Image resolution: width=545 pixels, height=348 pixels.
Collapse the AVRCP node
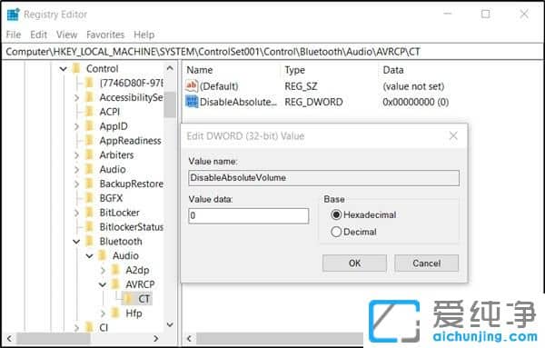coord(103,284)
